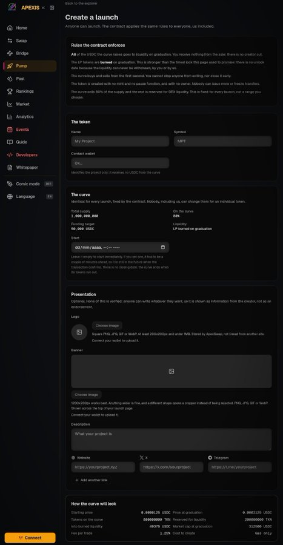
Task: Focus the X profile URL field
Action: click(171, 467)
